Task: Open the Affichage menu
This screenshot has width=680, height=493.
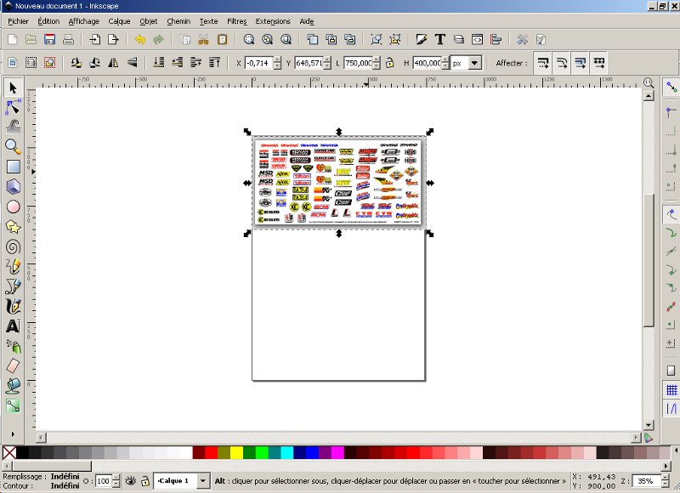Action: (x=83, y=21)
